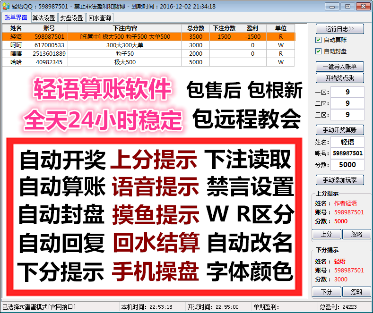
Task: Click the 总分数 column header
Action: 195,28
